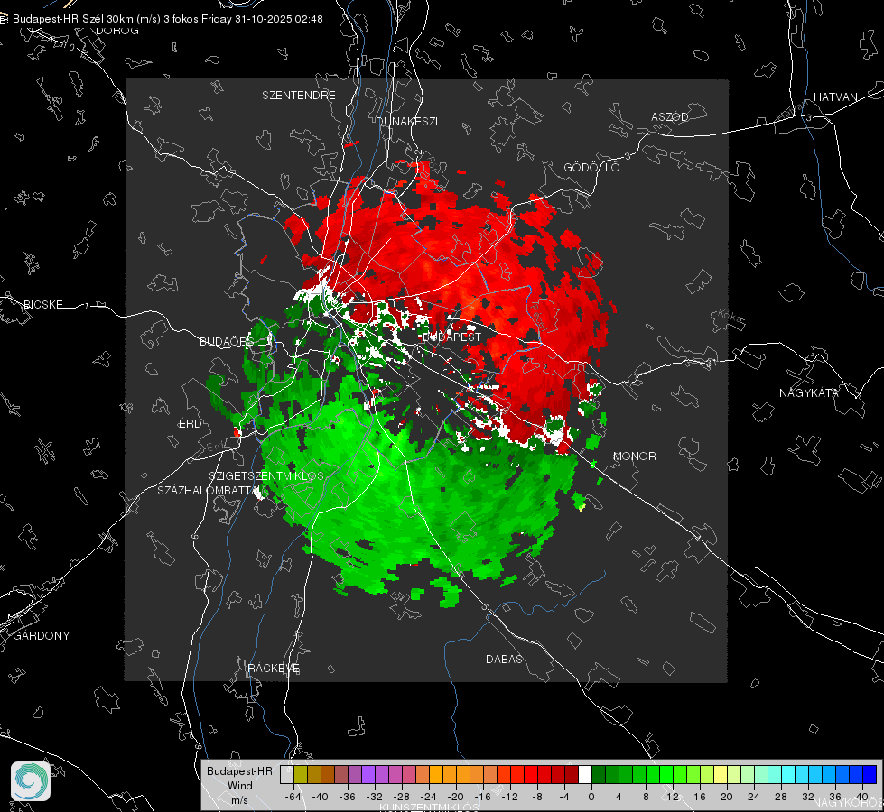Click the m/s unit label in legend
The image size is (884, 812).
click(x=239, y=800)
